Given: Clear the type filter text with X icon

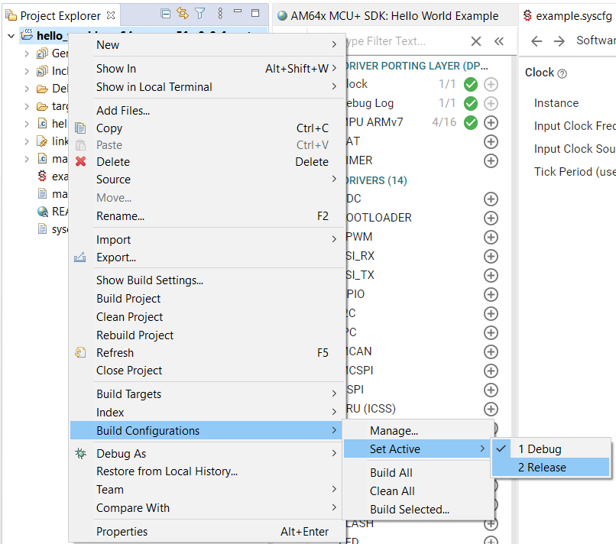Looking at the screenshot, I should [476, 41].
